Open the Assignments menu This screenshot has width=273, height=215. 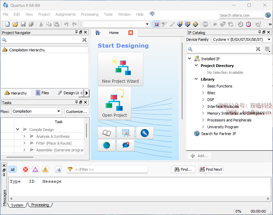(x=65, y=14)
